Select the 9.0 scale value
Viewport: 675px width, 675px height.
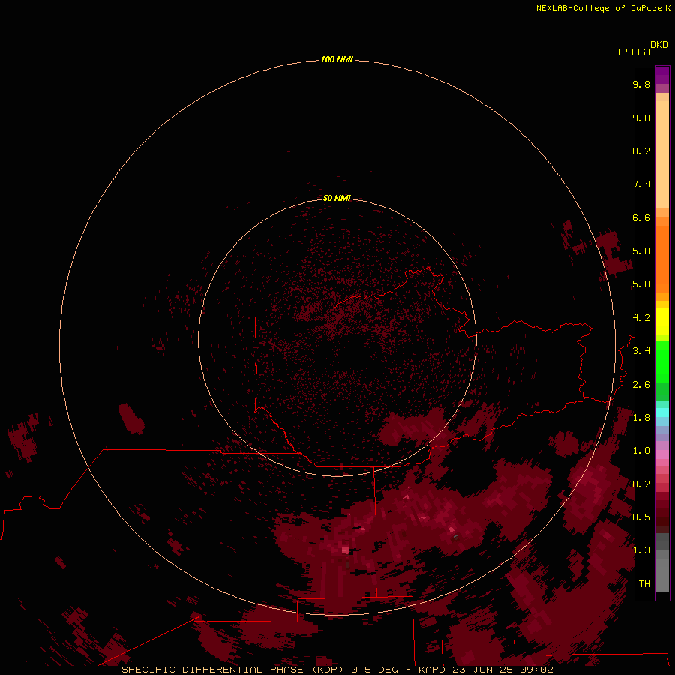click(x=641, y=118)
